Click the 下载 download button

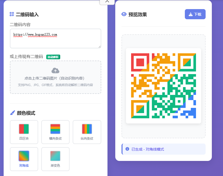tap(195, 14)
